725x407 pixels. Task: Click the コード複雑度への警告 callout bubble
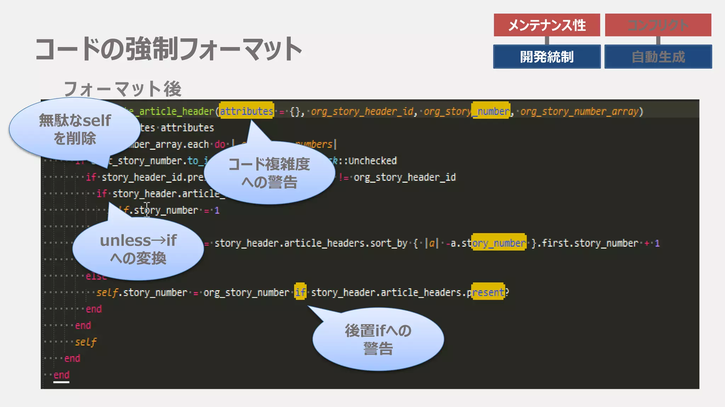(x=269, y=172)
